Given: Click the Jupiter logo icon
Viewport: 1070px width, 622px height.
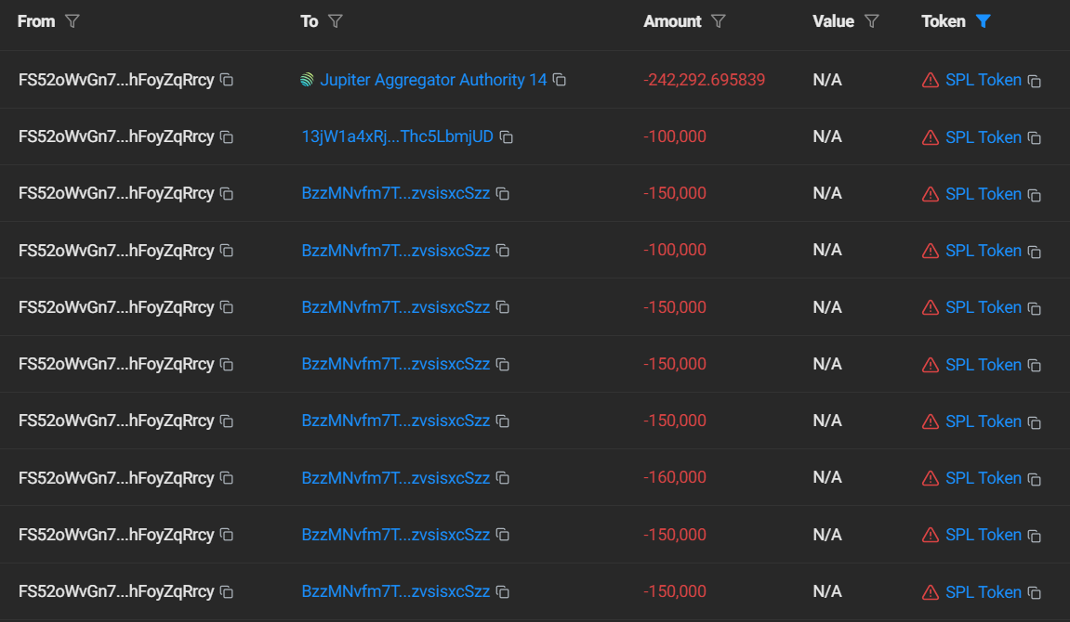Looking at the screenshot, I should (308, 81).
